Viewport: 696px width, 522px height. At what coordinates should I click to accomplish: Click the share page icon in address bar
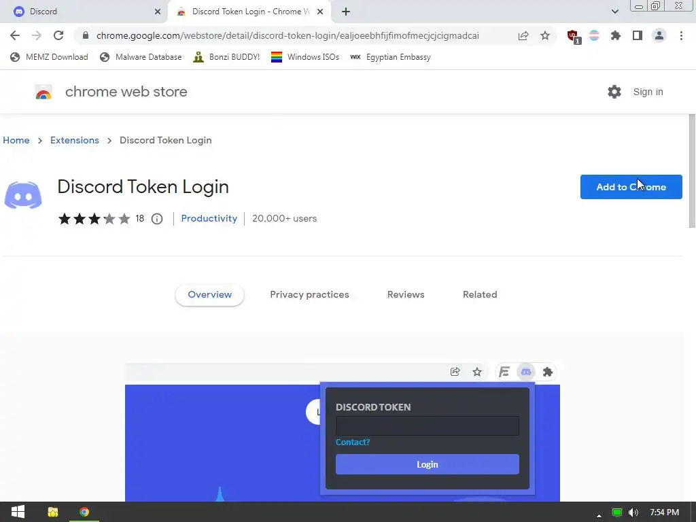[523, 35]
